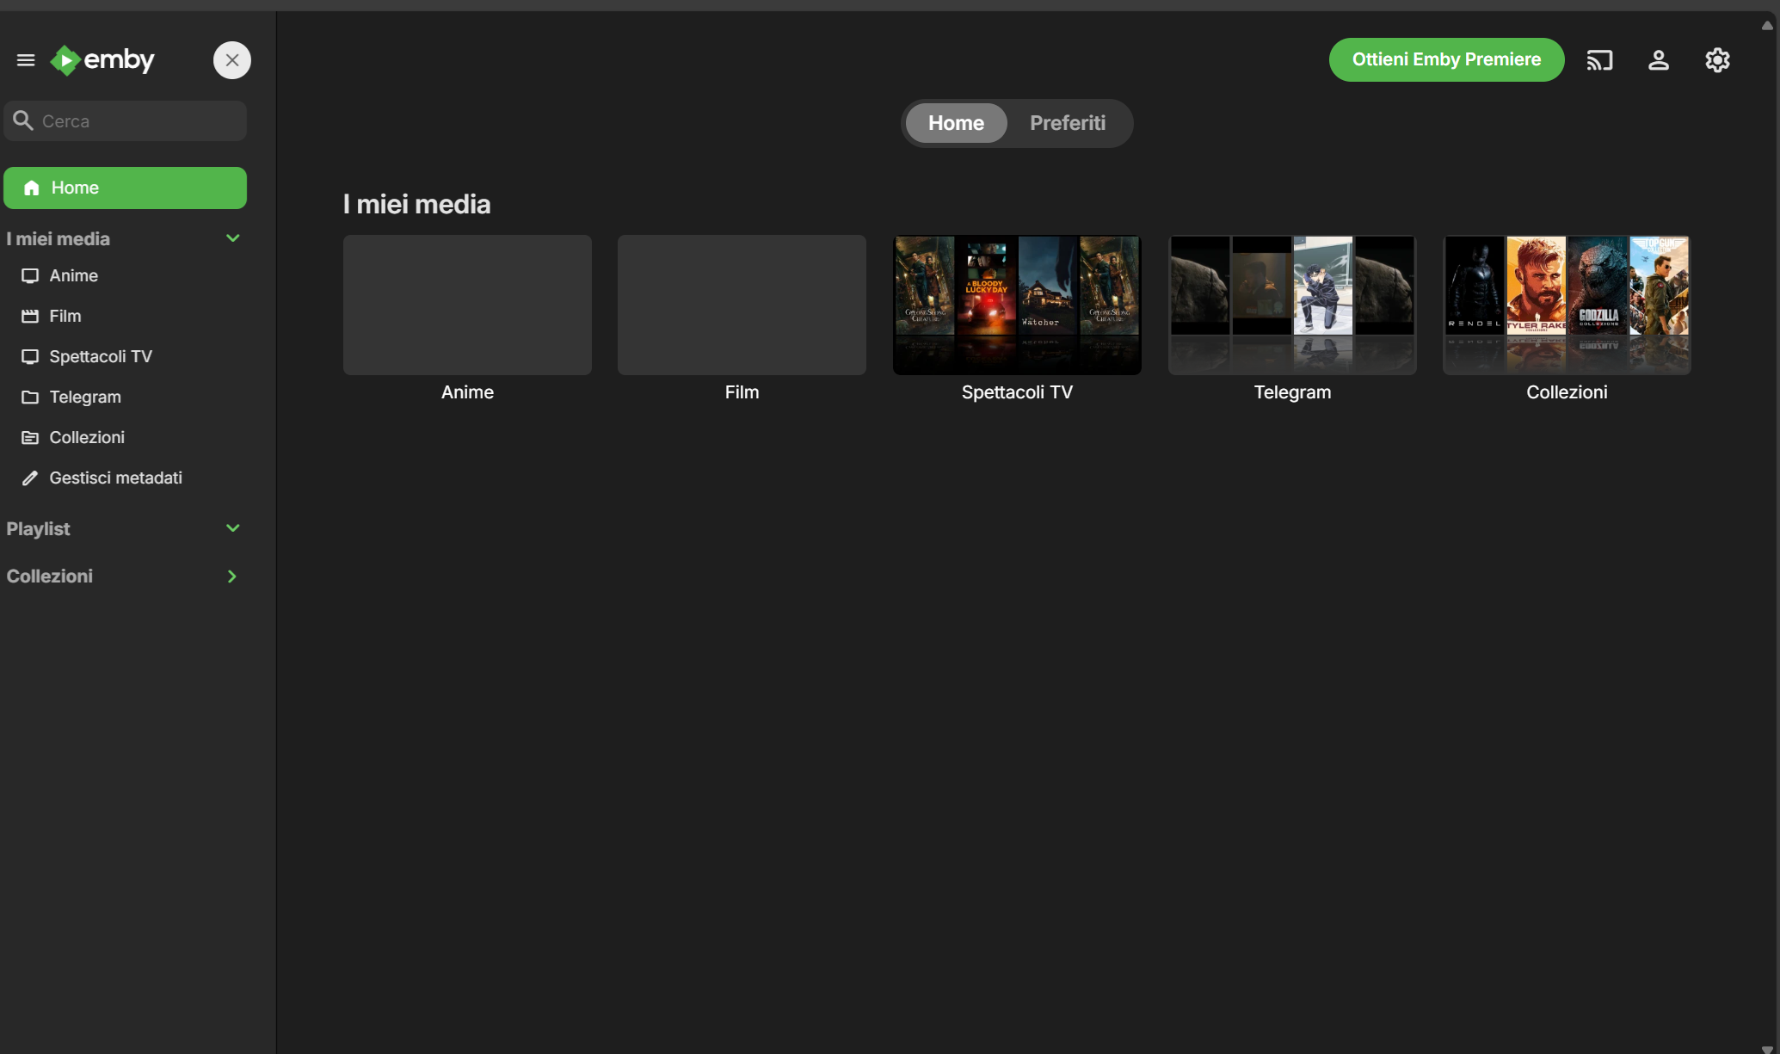Image resolution: width=1780 pixels, height=1054 pixels.
Task: Click the hamburger menu icon
Action: pyautogui.click(x=26, y=60)
